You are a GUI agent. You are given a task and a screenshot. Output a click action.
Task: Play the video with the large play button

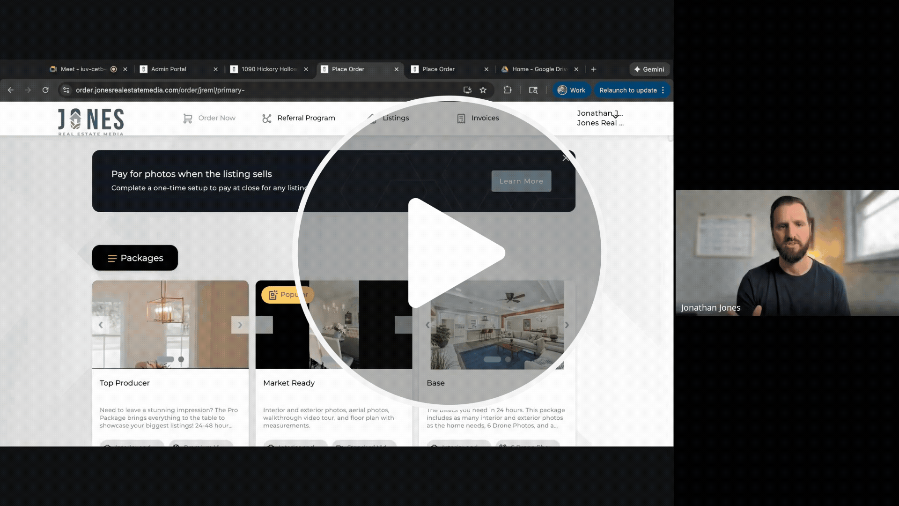(449, 253)
